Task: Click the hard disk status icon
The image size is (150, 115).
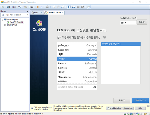Action: point(125,114)
